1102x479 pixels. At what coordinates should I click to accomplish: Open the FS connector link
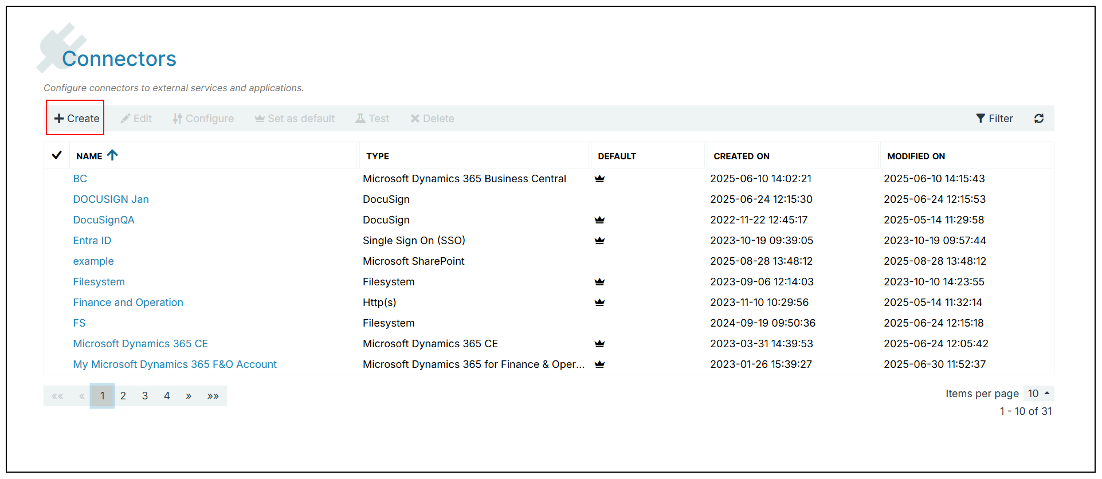tap(79, 323)
